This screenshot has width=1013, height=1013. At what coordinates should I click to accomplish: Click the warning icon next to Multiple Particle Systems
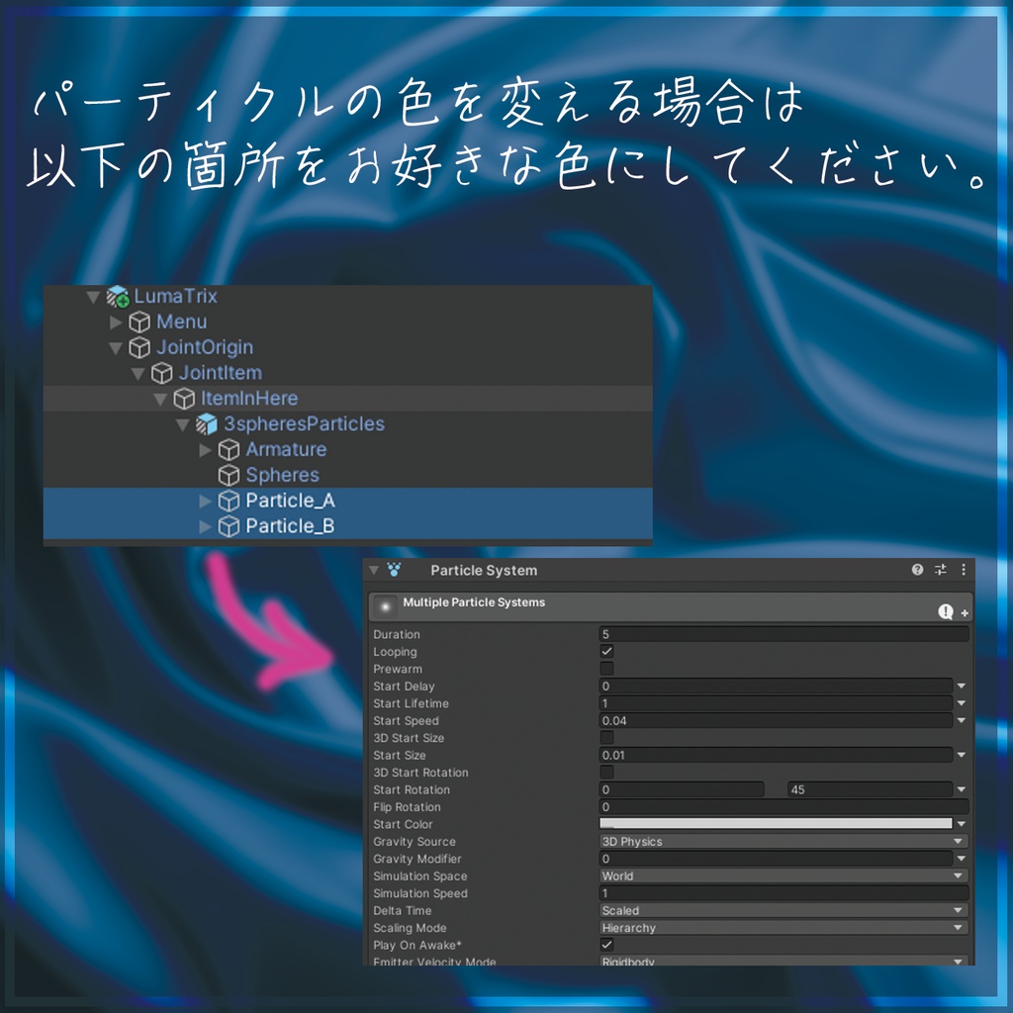click(945, 610)
